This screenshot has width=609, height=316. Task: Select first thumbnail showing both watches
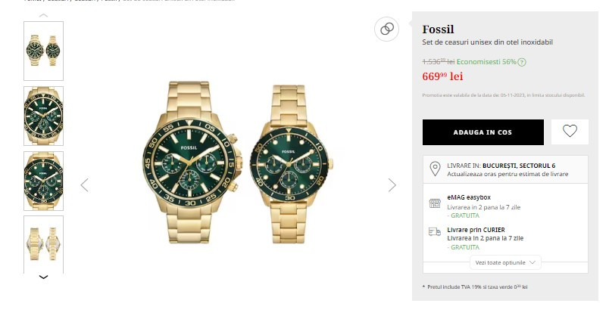(x=44, y=51)
